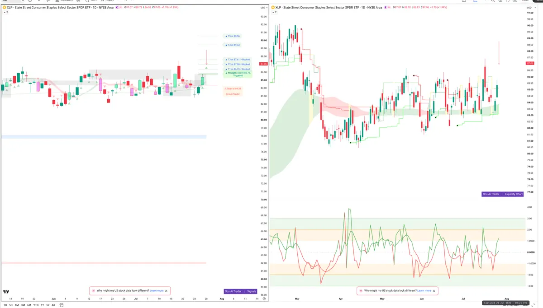Click the XLP symbol logo in right chart
This screenshot has width=543, height=308.
[273, 8]
